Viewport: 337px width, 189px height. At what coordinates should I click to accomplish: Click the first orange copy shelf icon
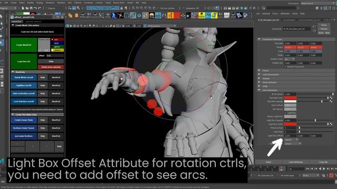(70, 15)
